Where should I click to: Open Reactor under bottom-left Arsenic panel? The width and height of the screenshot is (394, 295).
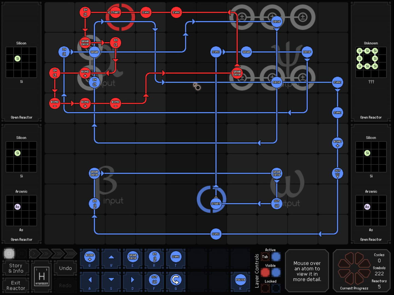21,240
